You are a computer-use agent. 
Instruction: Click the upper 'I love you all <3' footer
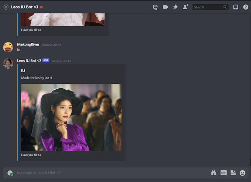coord(31,30)
